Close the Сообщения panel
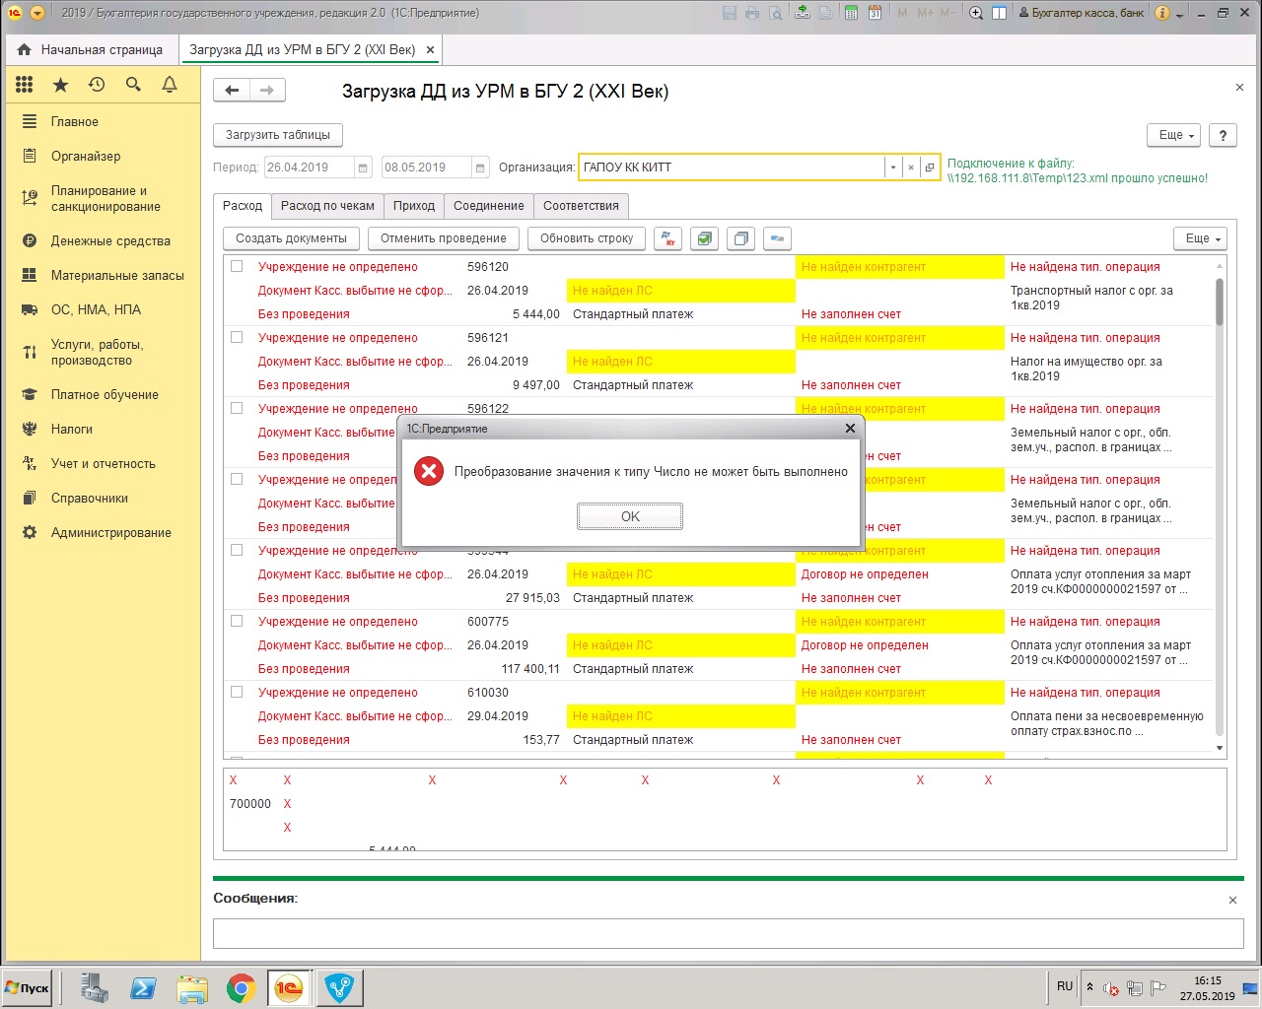Screen dimensions: 1262x1009 point(1232,900)
